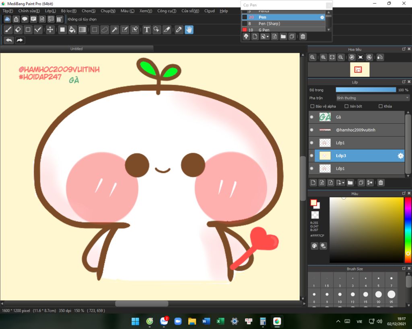
Task: Select the Bucket fill tool
Action: click(72, 30)
